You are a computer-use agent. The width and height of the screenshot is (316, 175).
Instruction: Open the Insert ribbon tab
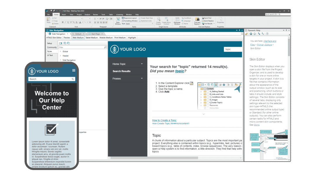64,14
